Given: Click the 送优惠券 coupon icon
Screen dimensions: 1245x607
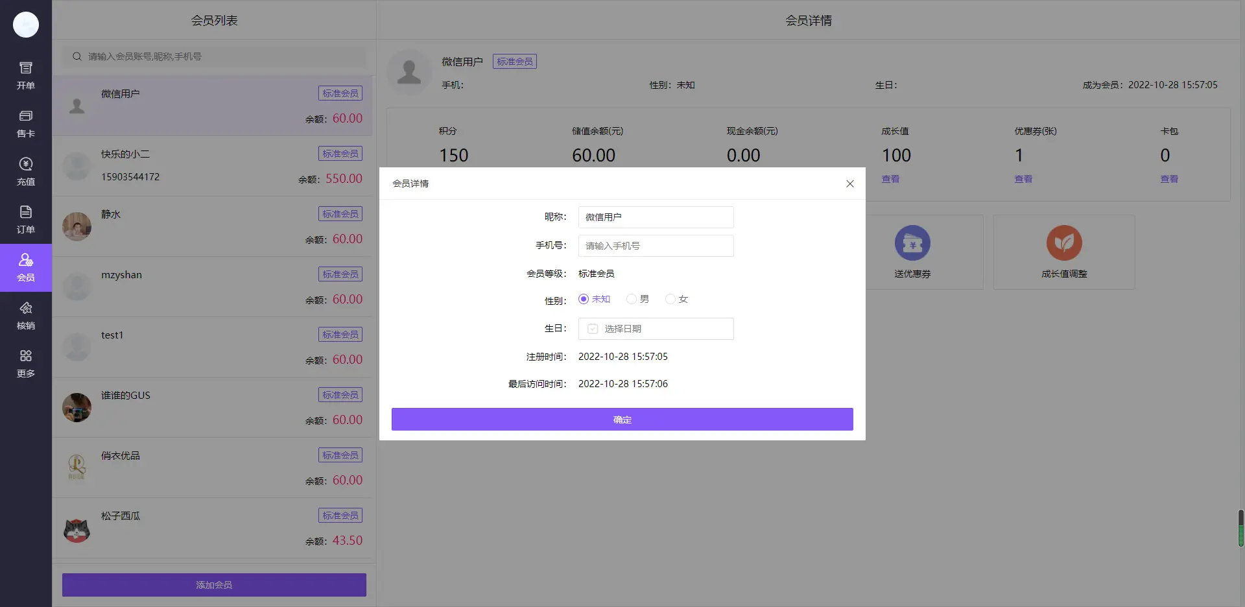Looking at the screenshot, I should point(912,243).
